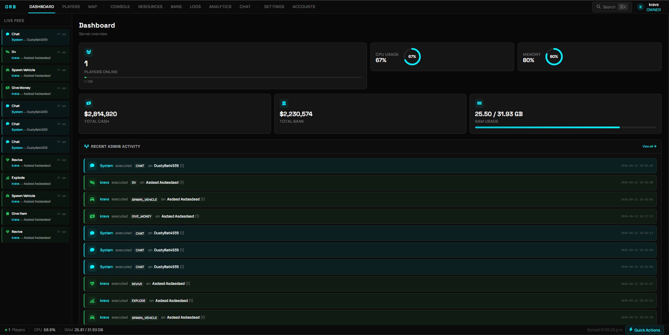This screenshot has width=669, height=335.
Task: Click the players group icon above Players Online
Action: coord(89,52)
